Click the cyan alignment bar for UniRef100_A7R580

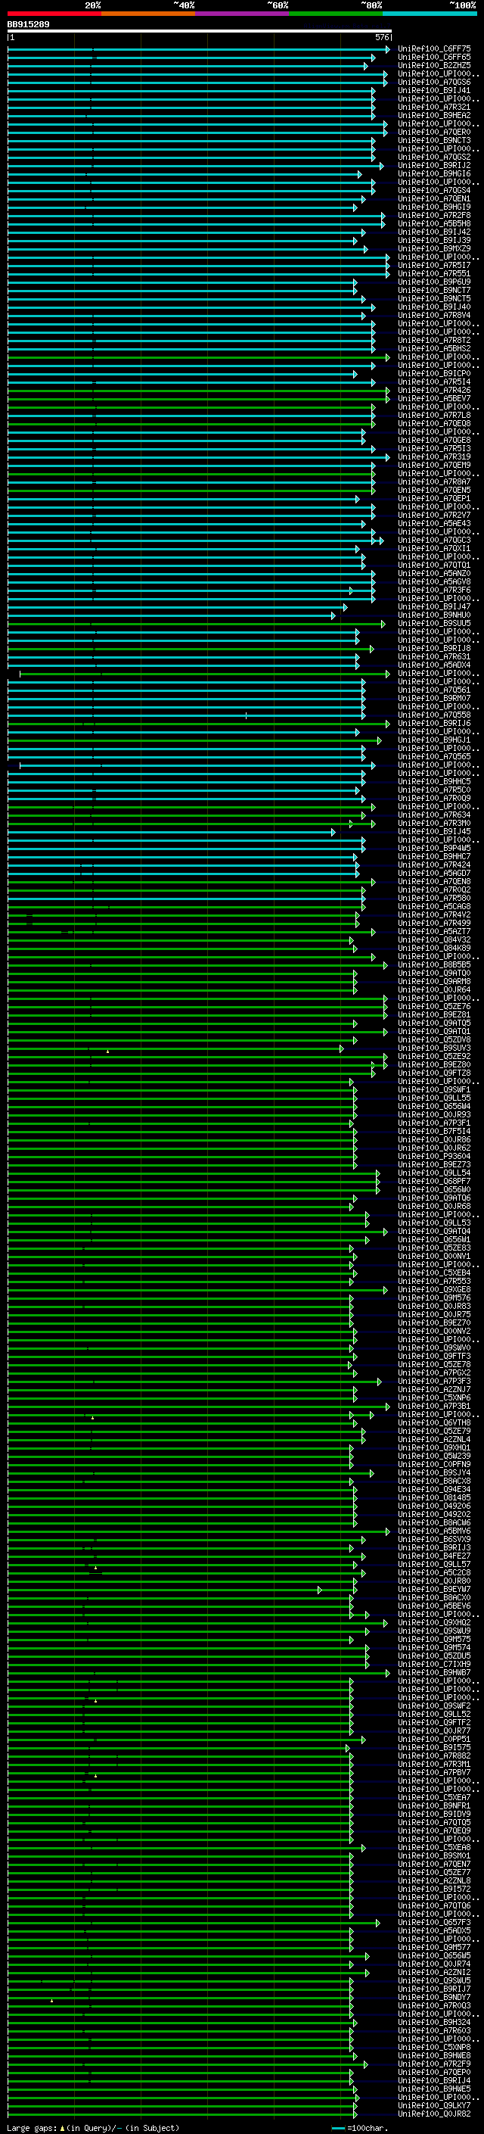[x=186, y=899]
